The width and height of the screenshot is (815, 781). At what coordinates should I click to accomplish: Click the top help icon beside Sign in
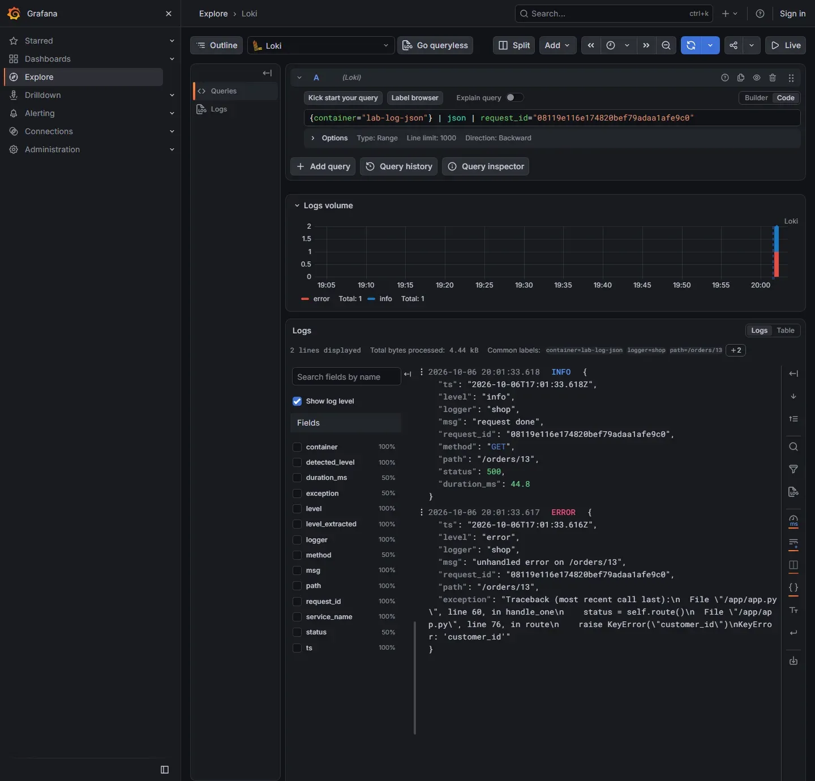pos(760,14)
